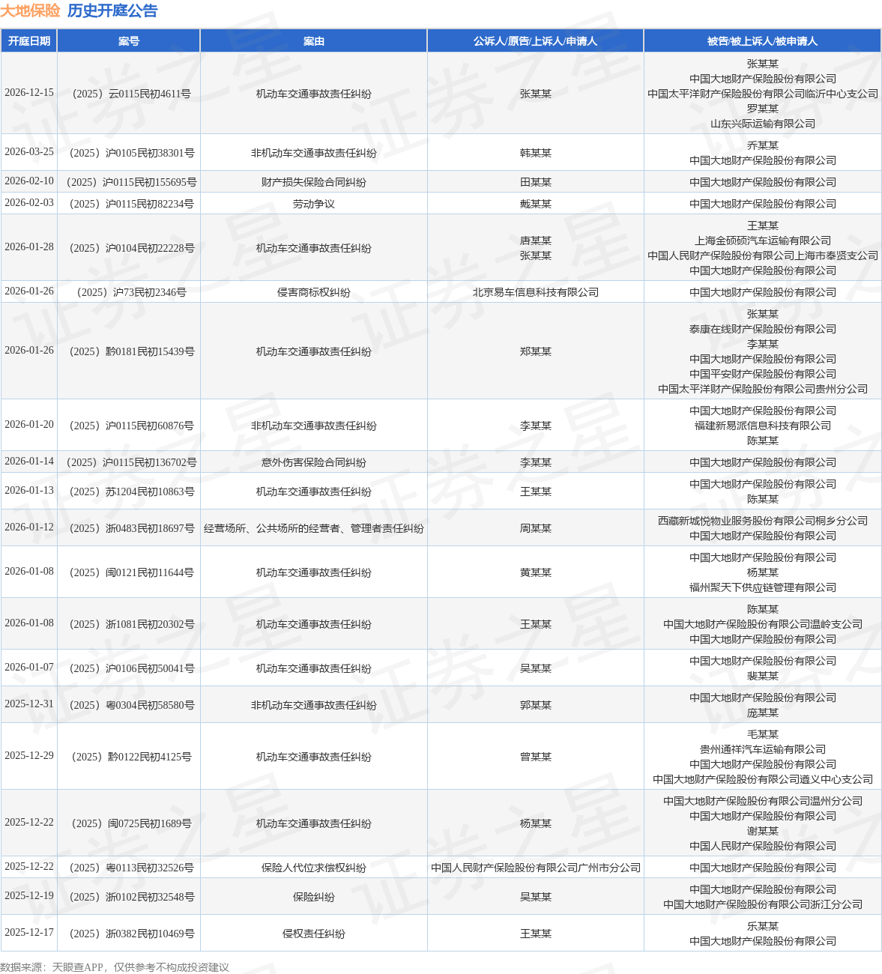This screenshot has height=974, width=882.
Task: Click defendant 山东兴际运输有限公司
Action: tap(763, 124)
